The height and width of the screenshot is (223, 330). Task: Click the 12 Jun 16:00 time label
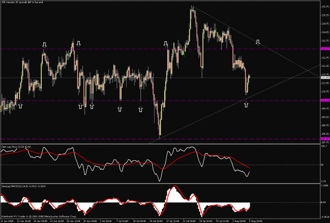point(24,221)
